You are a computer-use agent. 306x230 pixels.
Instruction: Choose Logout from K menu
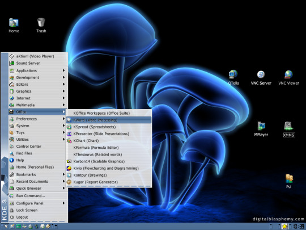pyautogui.click(x=39, y=217)
